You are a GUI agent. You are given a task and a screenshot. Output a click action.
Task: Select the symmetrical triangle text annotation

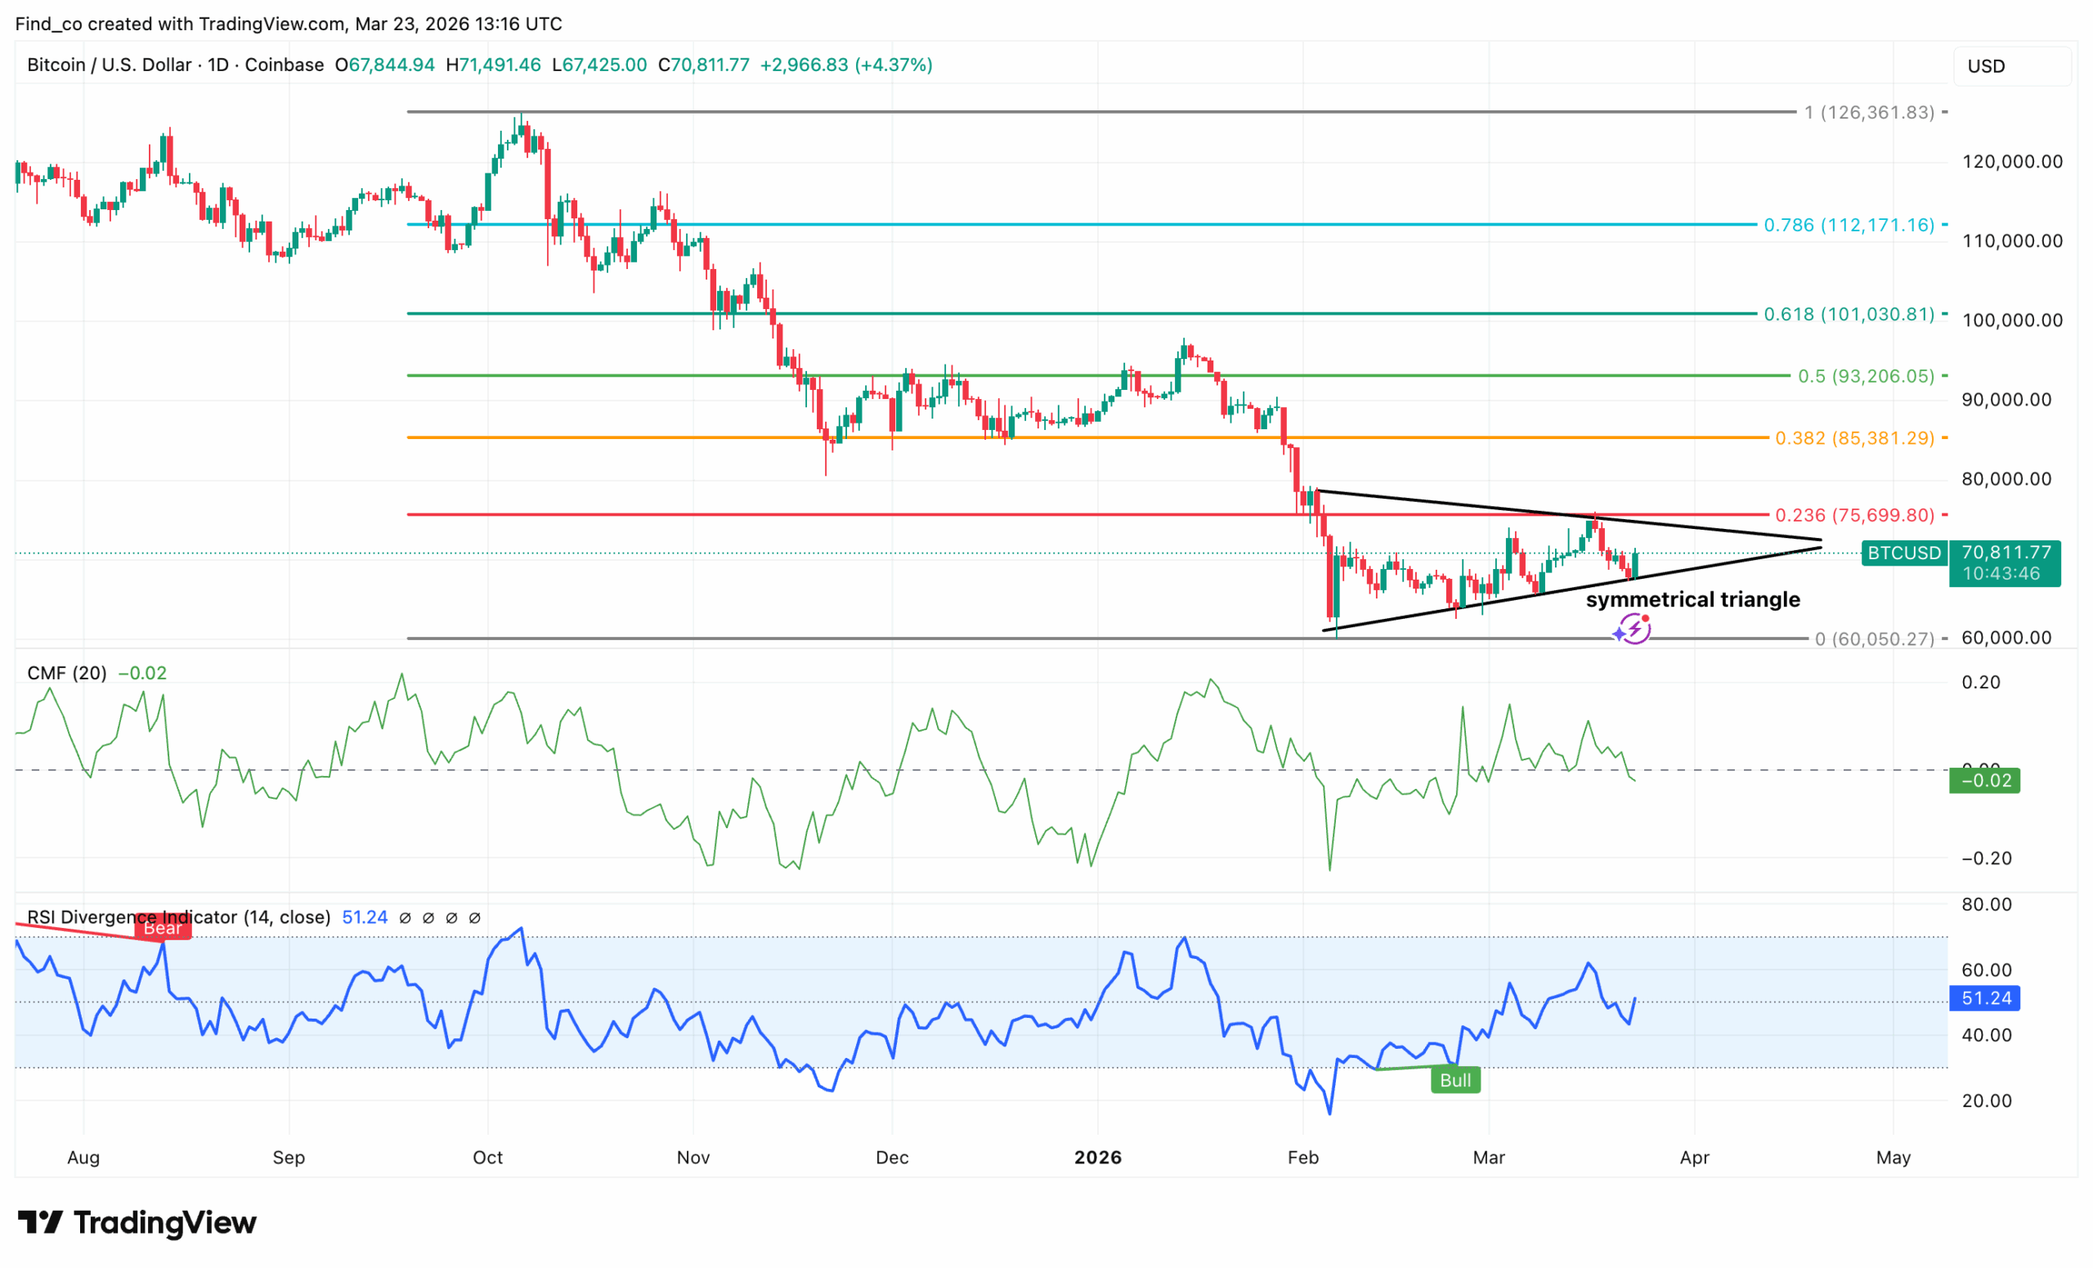[x=1693, y=599]
